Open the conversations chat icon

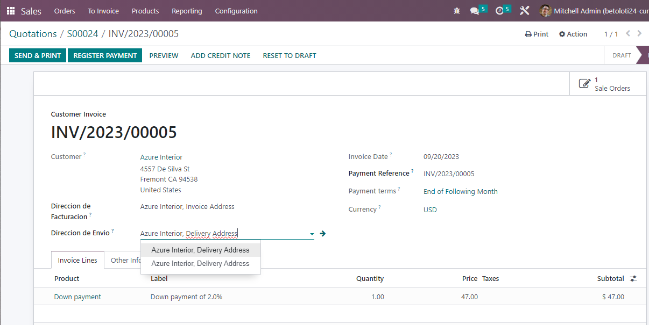click(x=474, y=11)
